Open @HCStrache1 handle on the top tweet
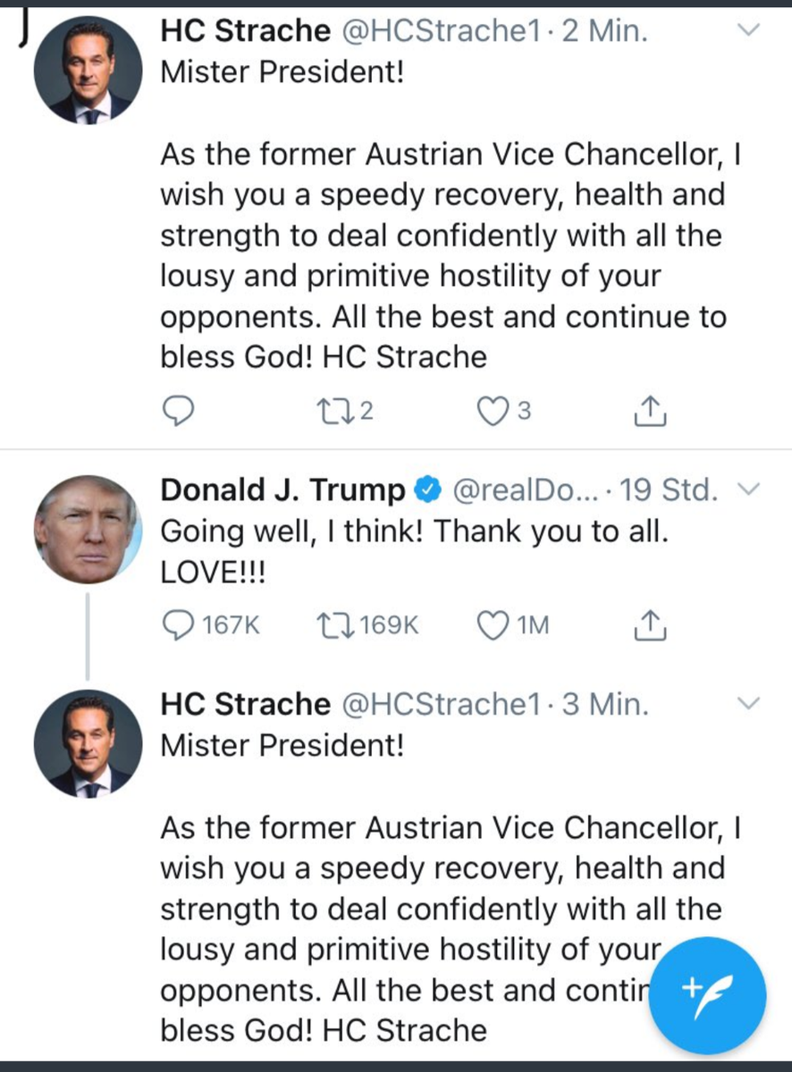 tap(442, 31)
